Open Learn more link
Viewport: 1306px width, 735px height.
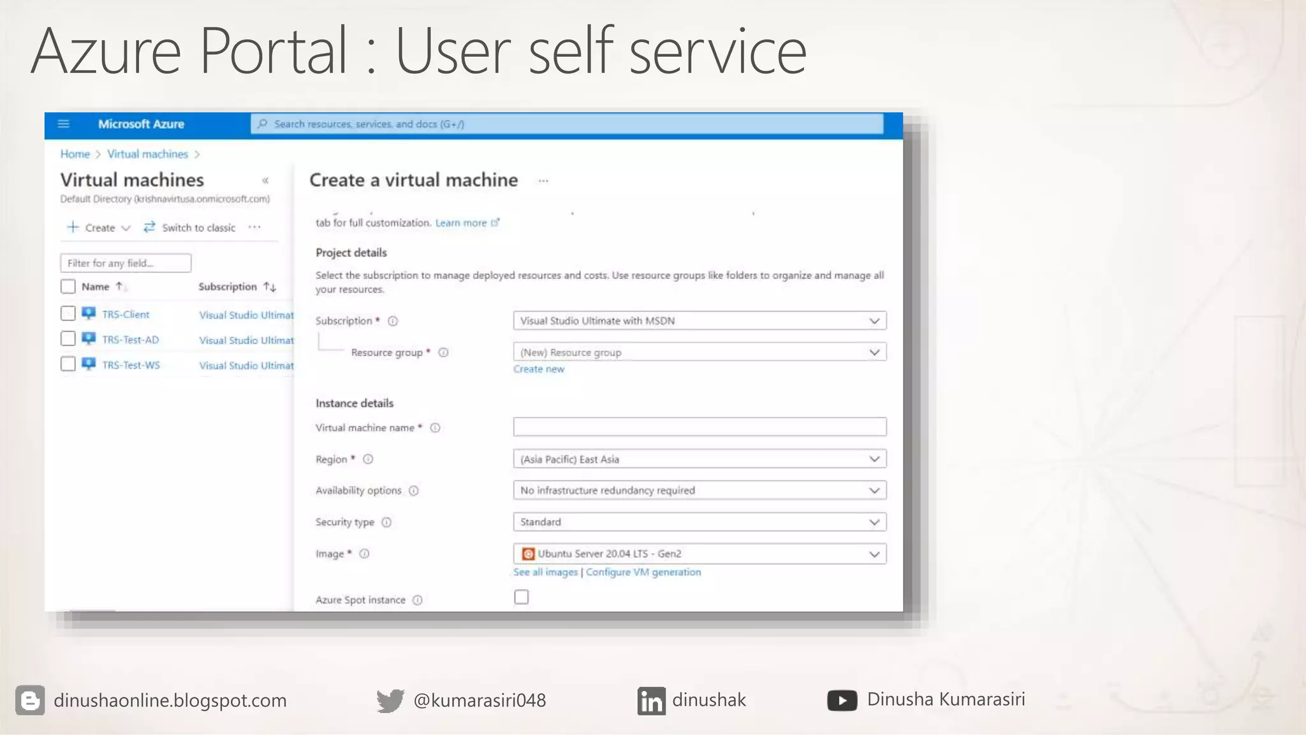coord(461,223)
